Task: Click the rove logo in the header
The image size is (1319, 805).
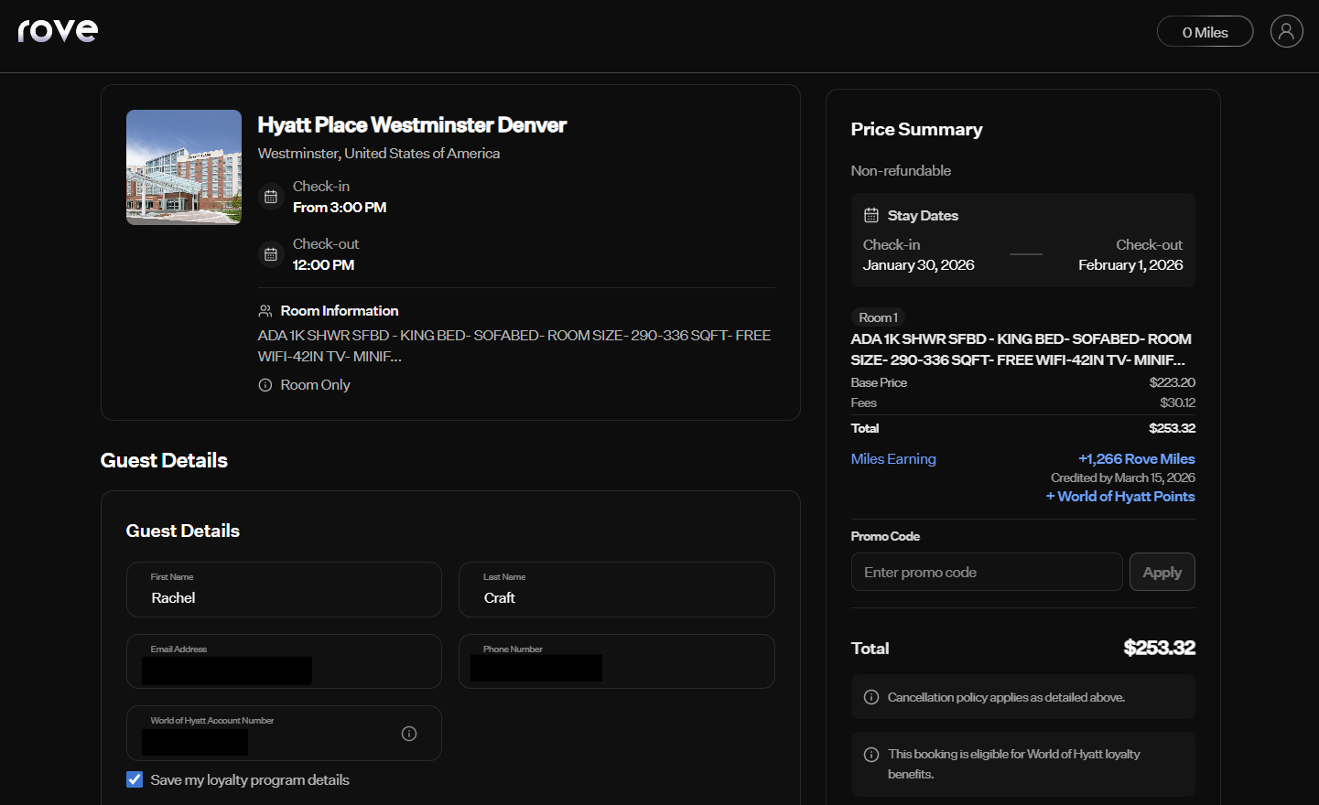Action: point(58,30)
